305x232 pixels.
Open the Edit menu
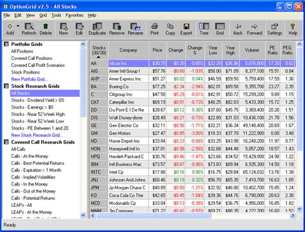18,15
